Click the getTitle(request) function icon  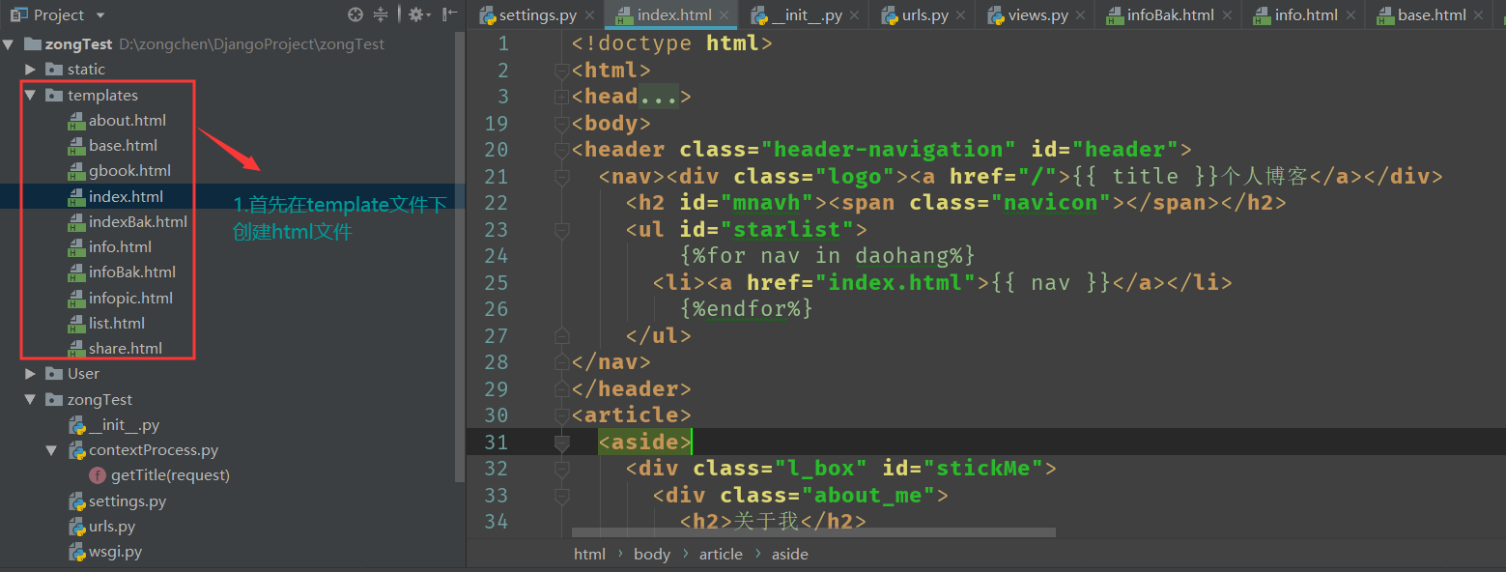tap(98, 475)
